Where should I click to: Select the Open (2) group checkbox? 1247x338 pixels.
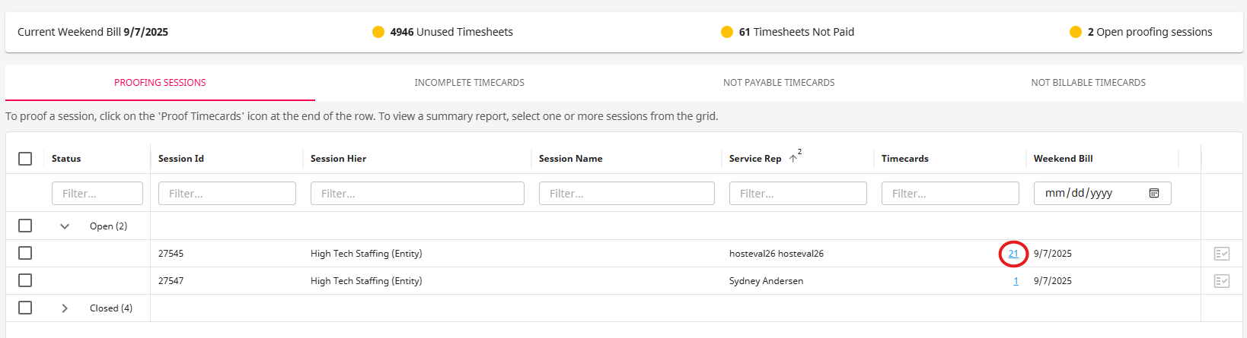25,226
